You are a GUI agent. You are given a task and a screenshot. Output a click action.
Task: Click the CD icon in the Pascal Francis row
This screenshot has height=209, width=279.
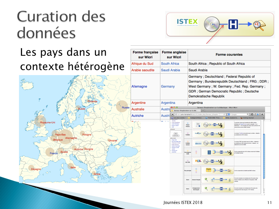click(206, 125)
